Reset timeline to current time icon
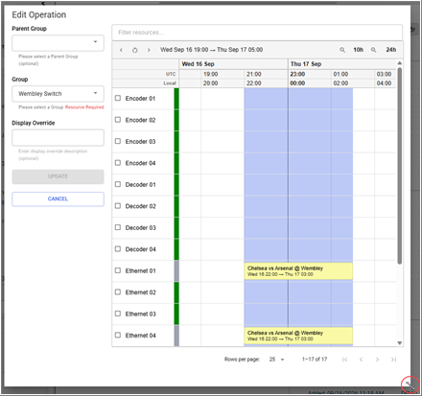 135,50
